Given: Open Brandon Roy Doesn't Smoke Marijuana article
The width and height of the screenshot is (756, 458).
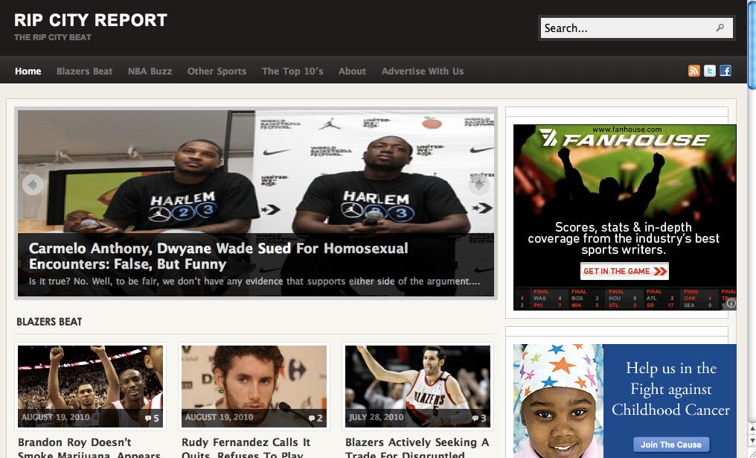Looking at the screenshot, I should 89,449.
